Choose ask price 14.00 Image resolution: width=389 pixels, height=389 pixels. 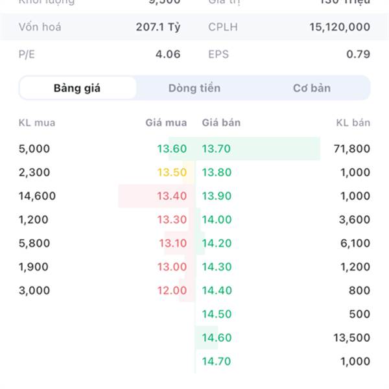(x=217, y=220)
